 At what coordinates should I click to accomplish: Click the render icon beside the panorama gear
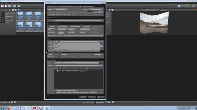(112, 10)
